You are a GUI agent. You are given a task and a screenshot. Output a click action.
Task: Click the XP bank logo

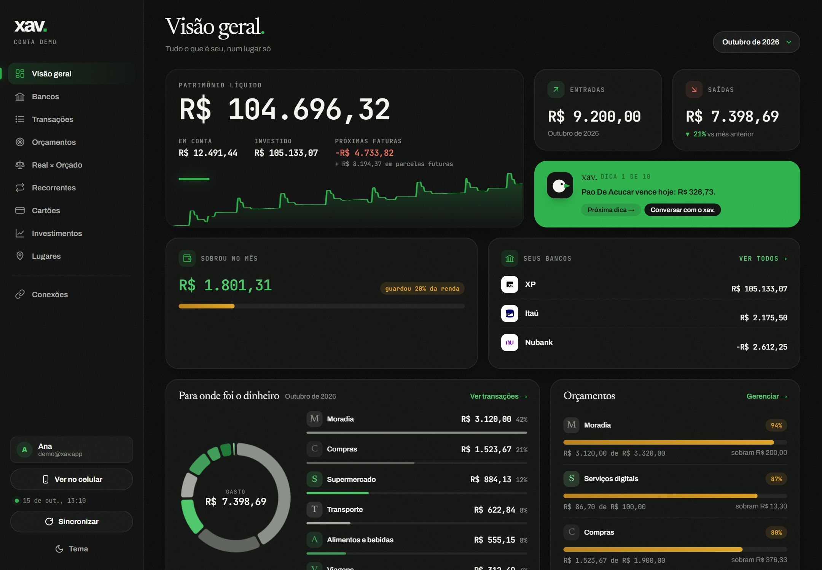[x=510, y=284]
